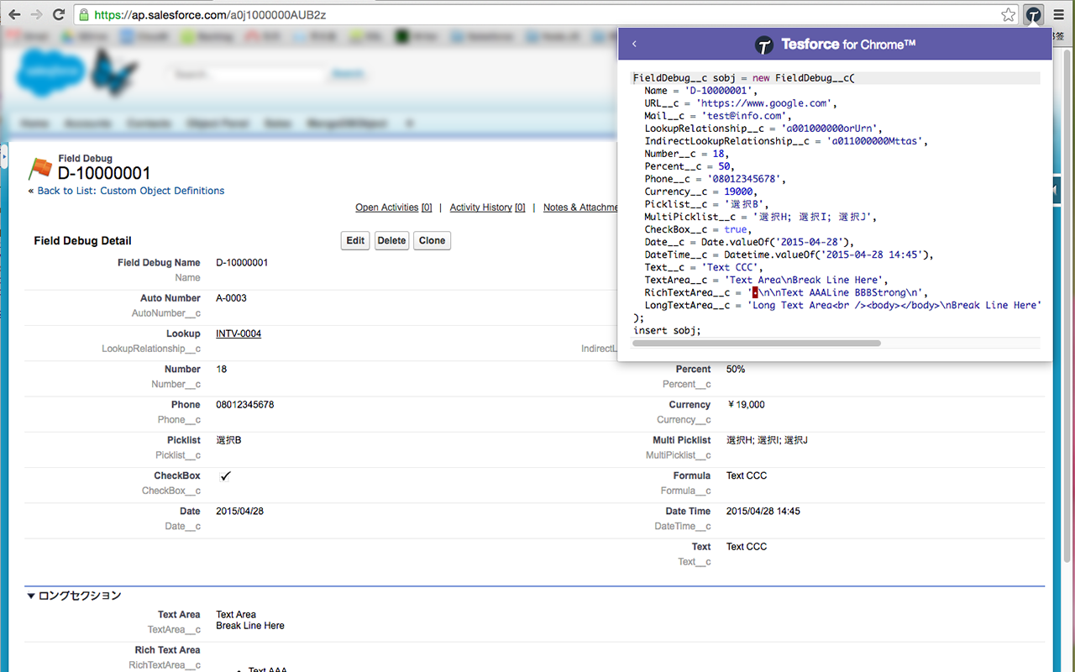Click the Currency value ￥19,000
The width and height of the screenshot is (1075, 672).
(746, 405)
